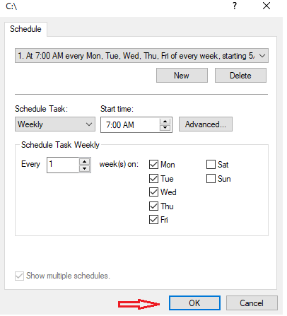Enable the Sat checkbox
Image resolution: width=287 pixels, height=316 pixels.
[x=211, y=165]
